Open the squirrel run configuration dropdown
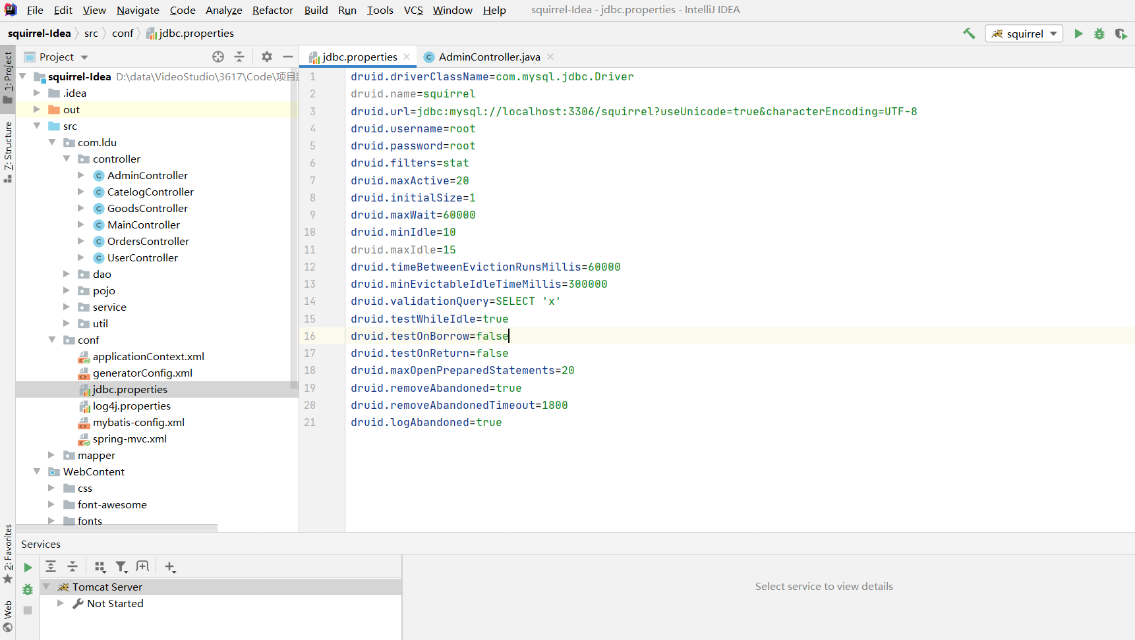1135x640 pixels. pyautogui.click(x=1024, y=34)
